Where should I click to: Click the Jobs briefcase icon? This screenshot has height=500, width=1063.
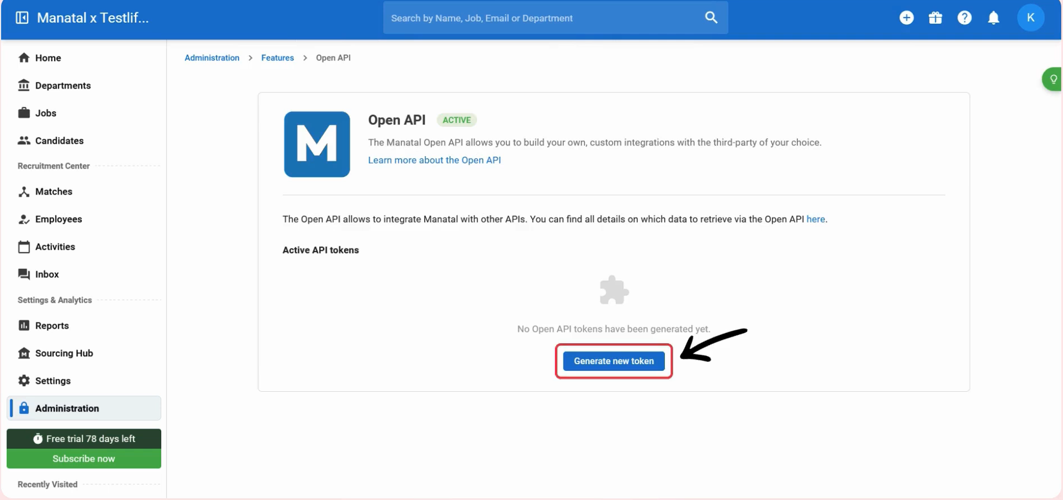24,113
